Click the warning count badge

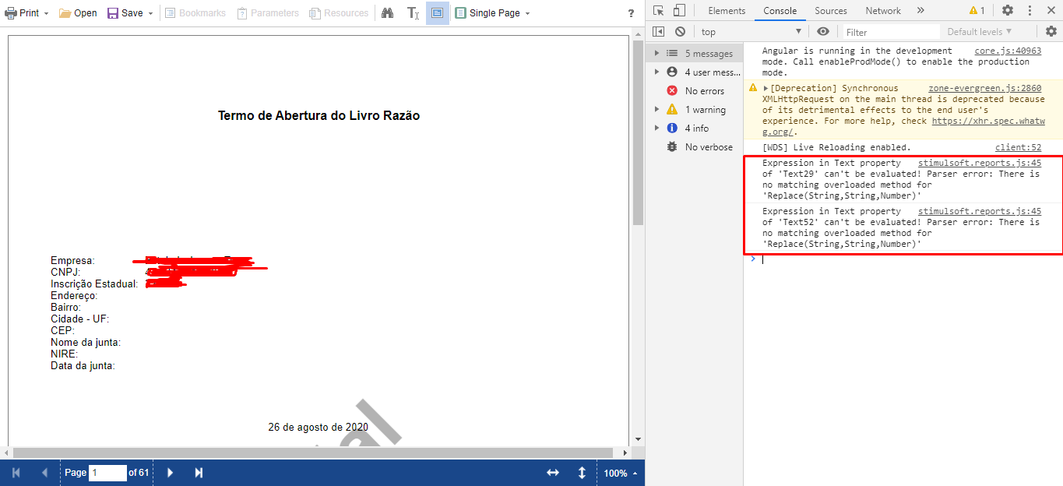click(x=977, y=11)
